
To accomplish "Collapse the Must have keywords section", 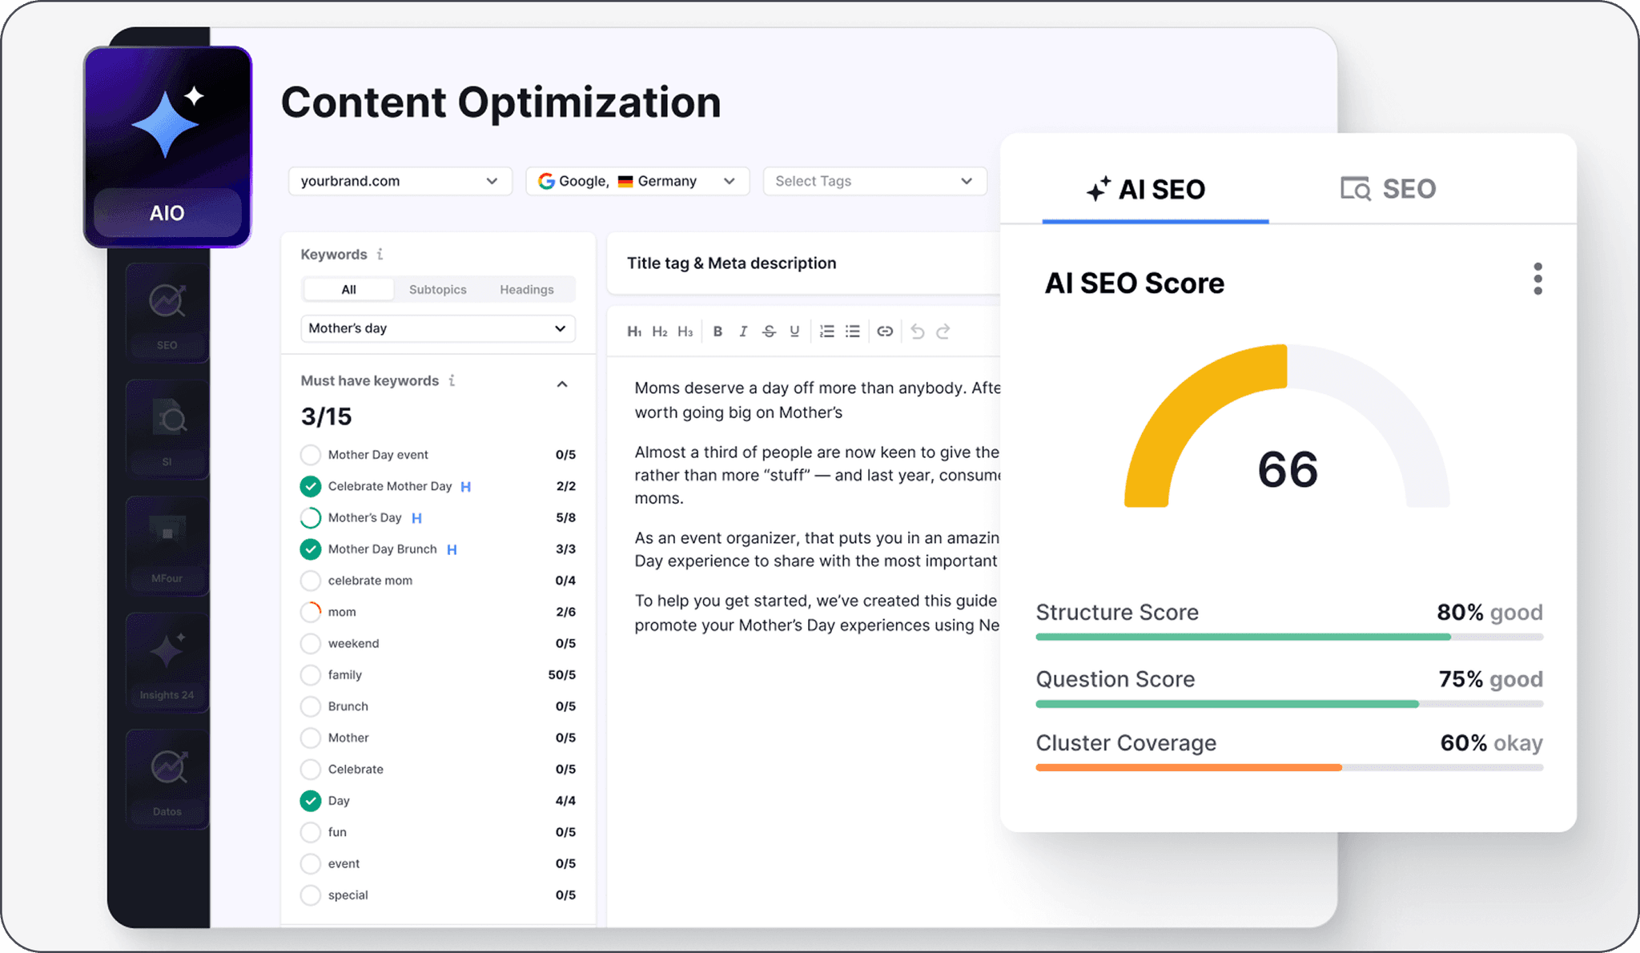I will click(562, 384).
